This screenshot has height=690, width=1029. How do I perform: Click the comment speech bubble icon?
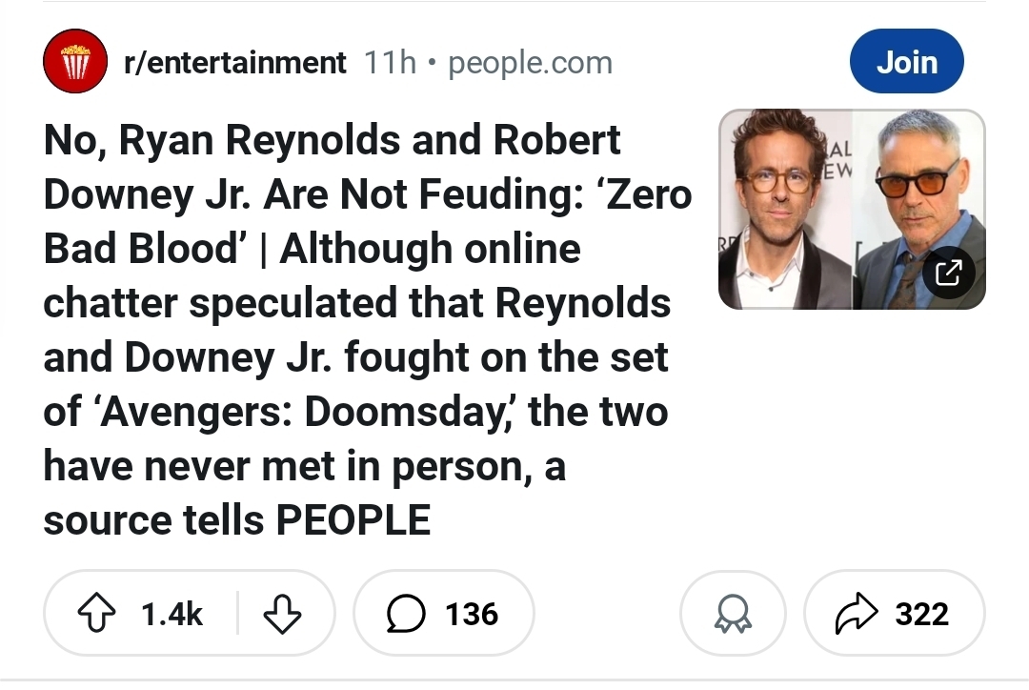click(x=406, y=615)
